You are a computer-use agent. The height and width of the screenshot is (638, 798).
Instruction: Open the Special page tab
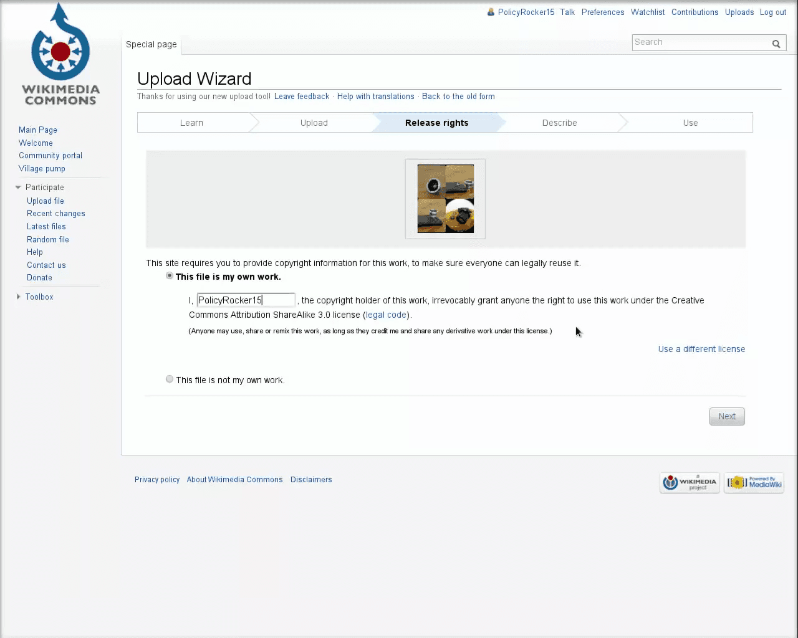pyautogui.click(x=151, y=44)
